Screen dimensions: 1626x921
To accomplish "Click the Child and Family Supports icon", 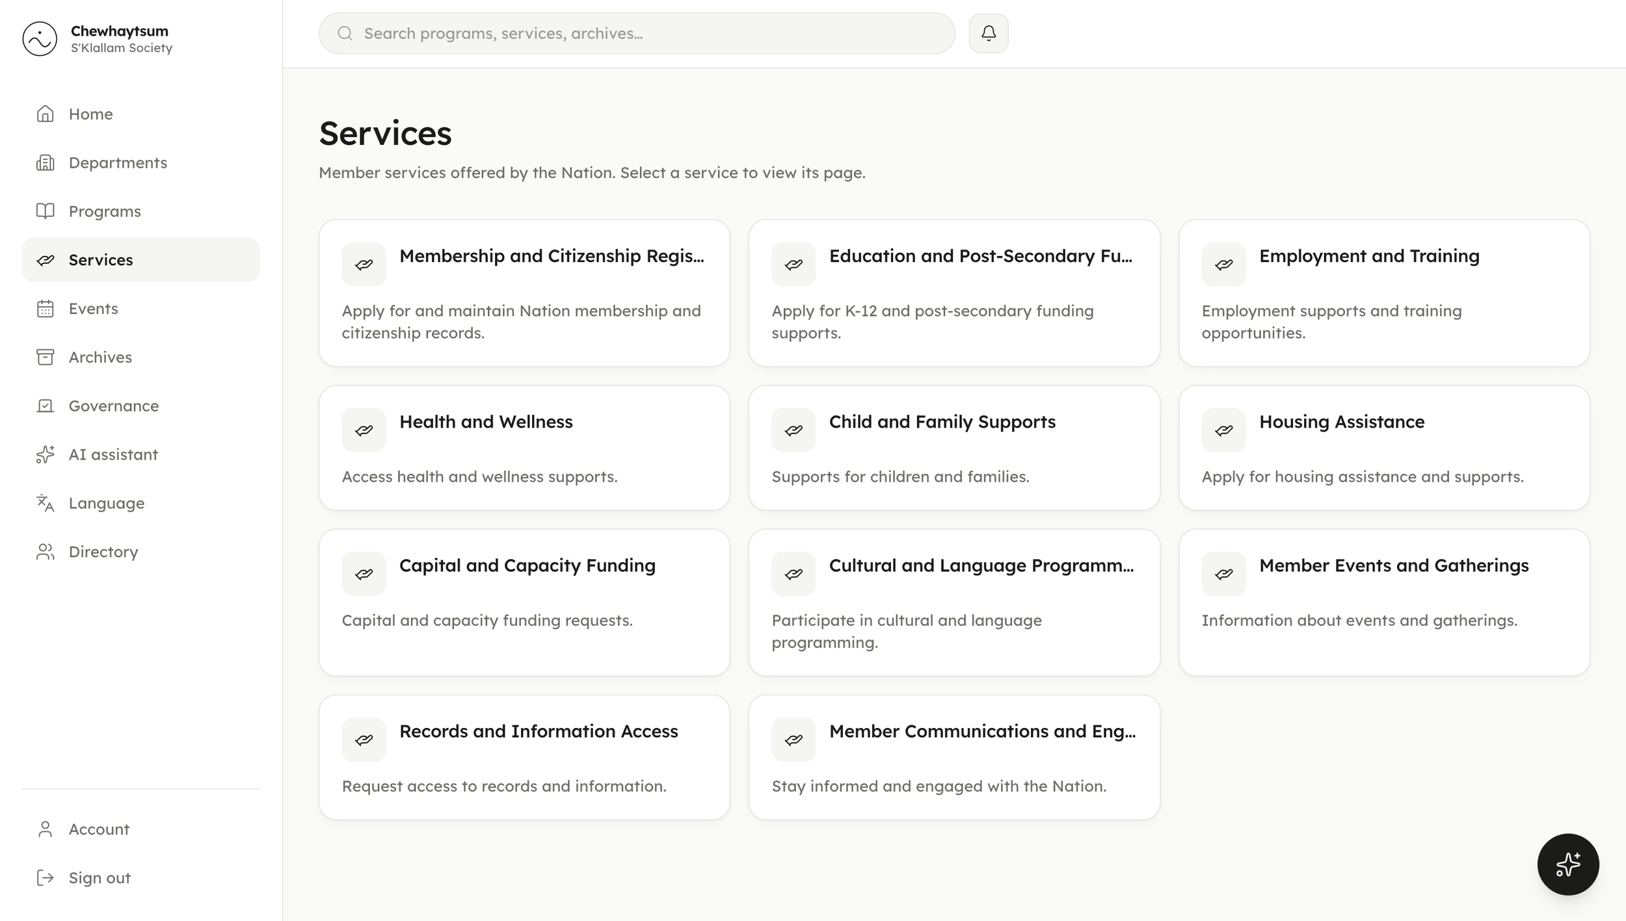I will click(x=793, y=430).
